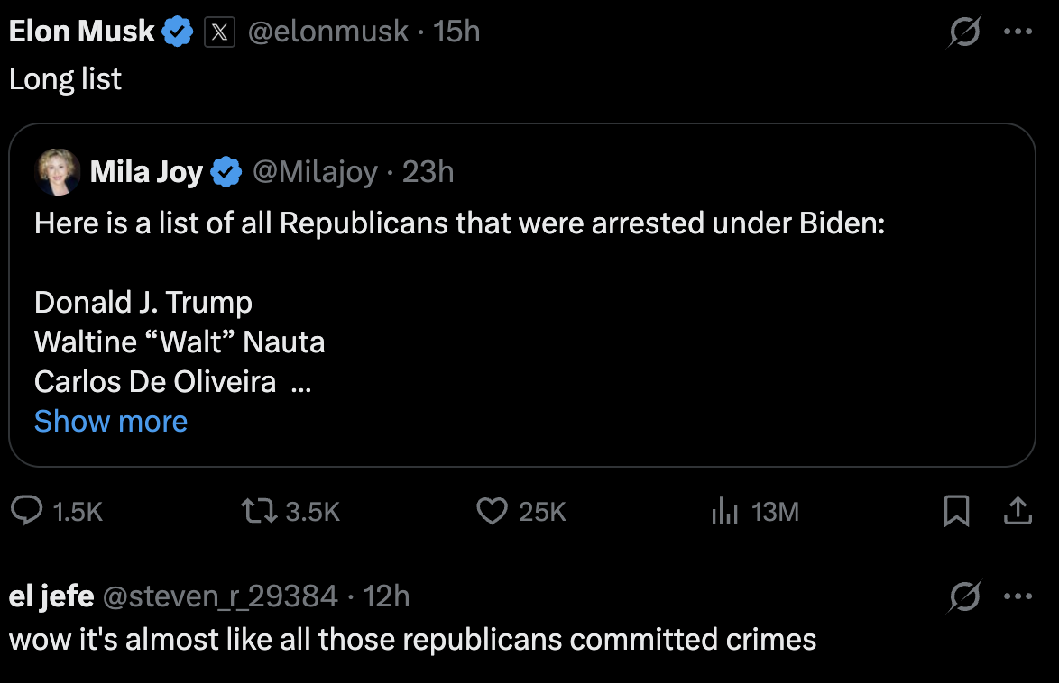
Task: Bookmark the Elon Musk post
Action: (x=956, y=512)
